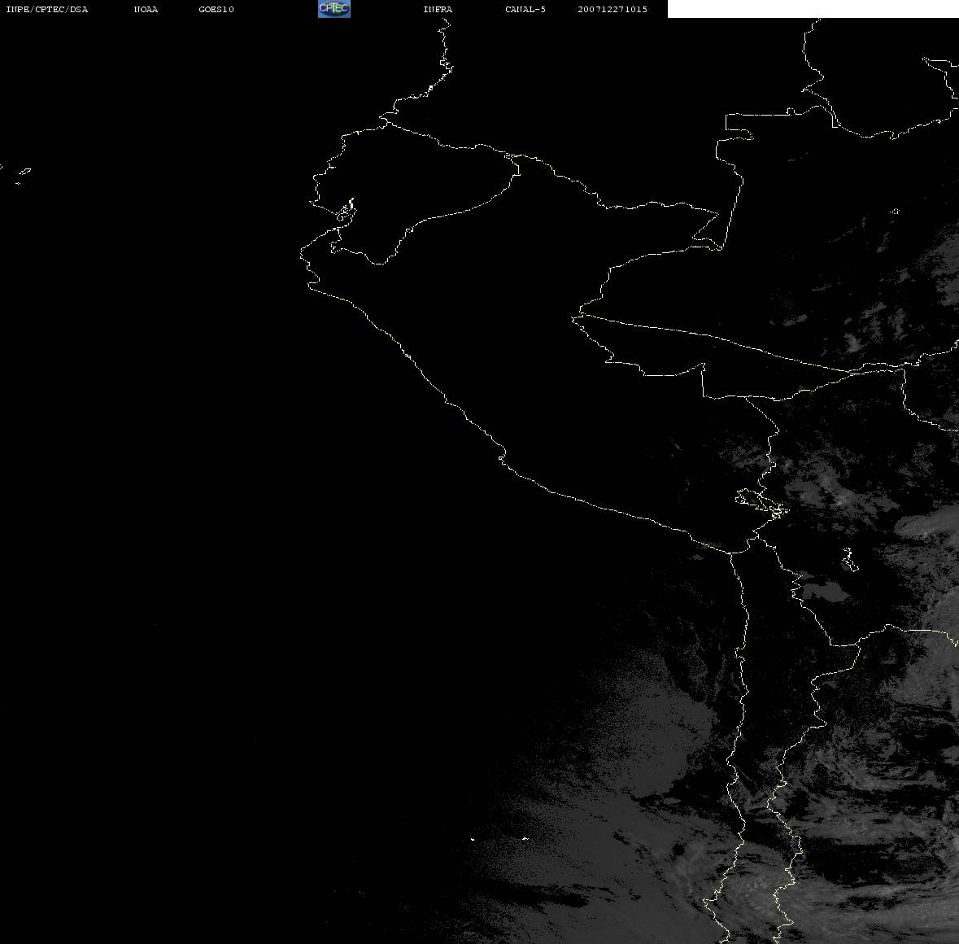
Task: Click the INPE/CPTEC/DSA header label
Action: [47, 10]
